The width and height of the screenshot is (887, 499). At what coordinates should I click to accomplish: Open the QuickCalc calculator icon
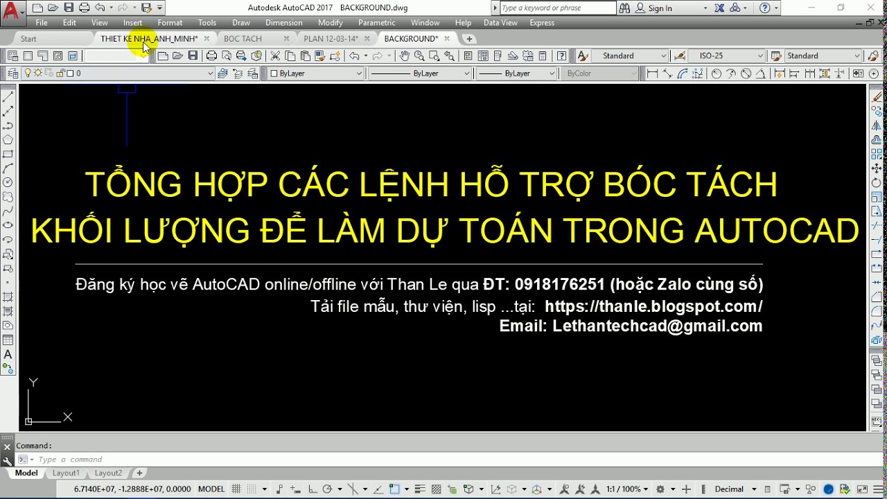coord(543,55)
